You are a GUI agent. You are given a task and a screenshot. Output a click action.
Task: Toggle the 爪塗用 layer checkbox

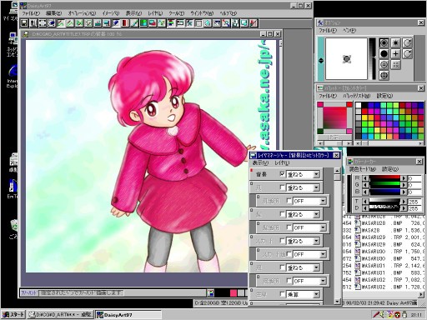tap(289, 201)
